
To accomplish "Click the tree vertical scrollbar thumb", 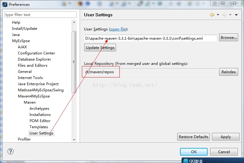I will (74, 62).
